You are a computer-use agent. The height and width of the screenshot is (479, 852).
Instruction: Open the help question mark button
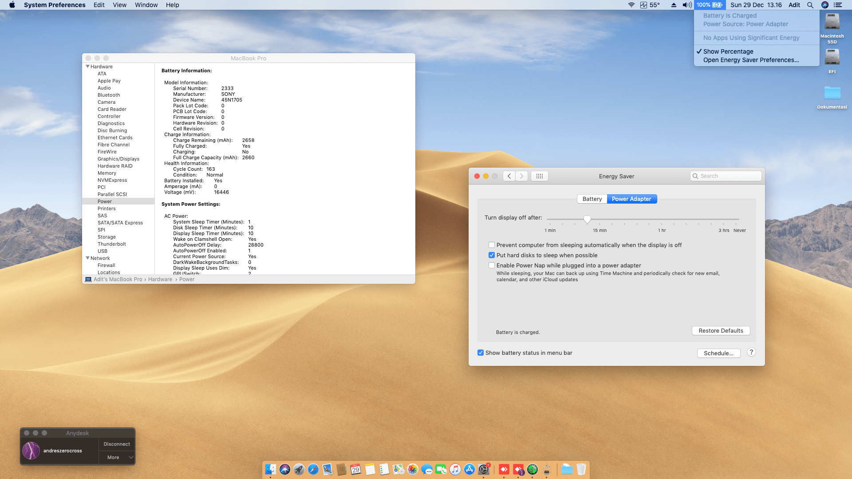751,352
